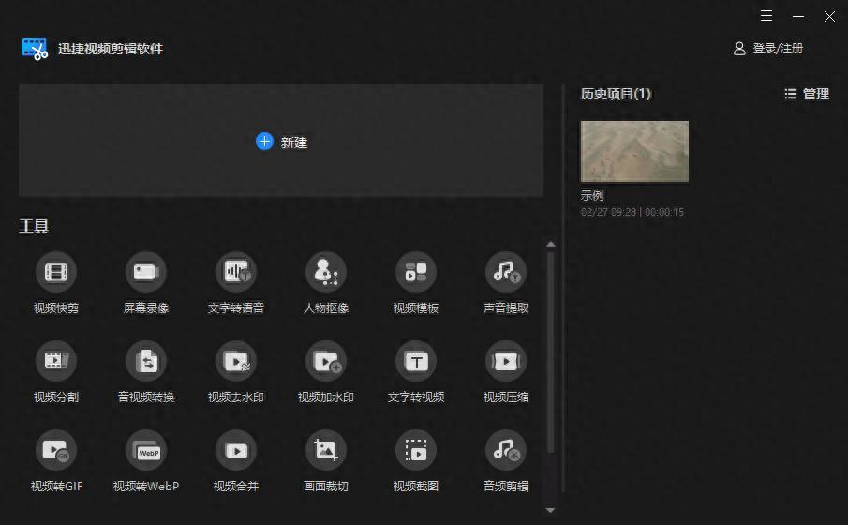Click 新建 to create a project

point(281,142)
